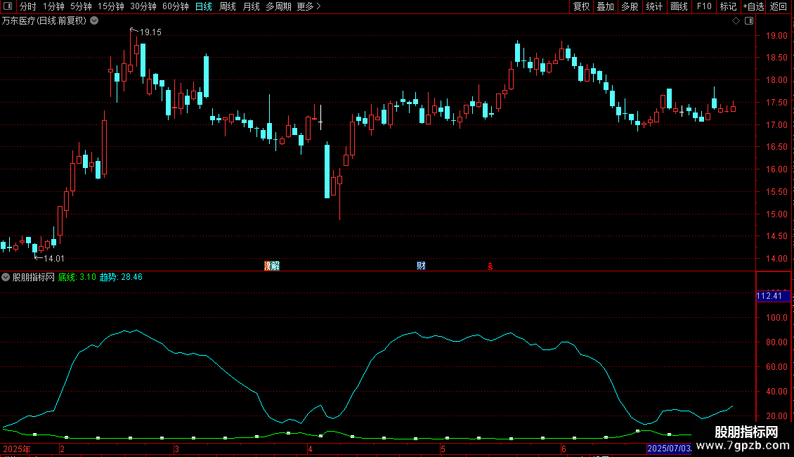Toggle the right sidebar panel icon
The width and height of the screenshot is (794, 457).
pyautogui.click(x=749, y=21)
